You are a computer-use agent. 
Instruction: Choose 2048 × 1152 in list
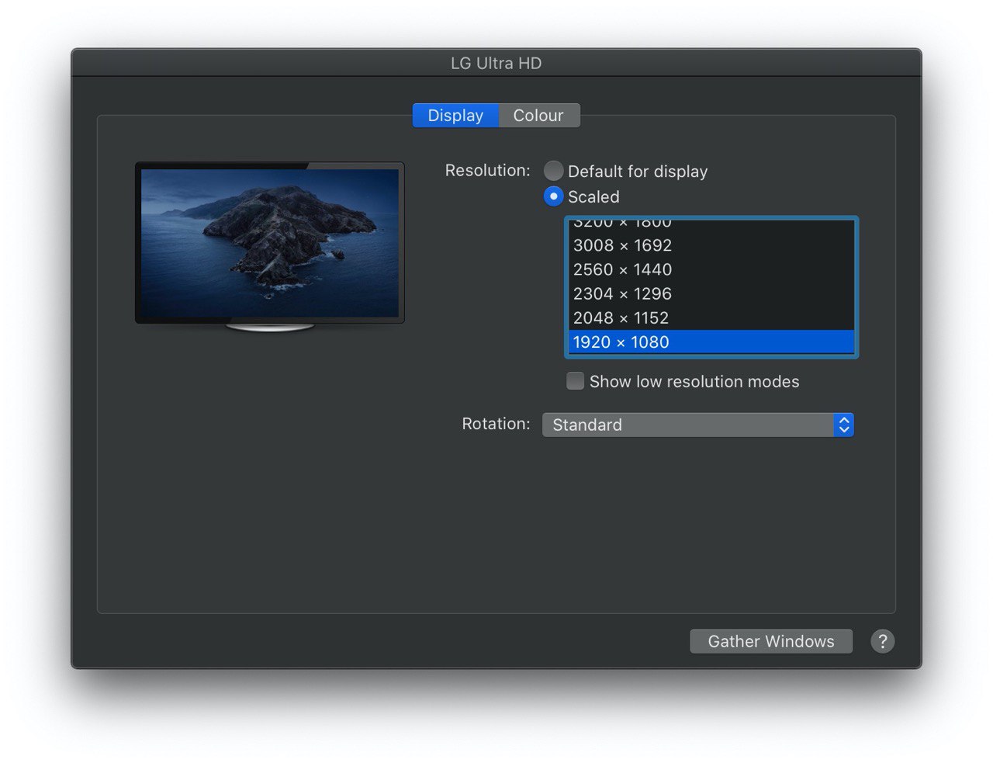click(x=711, y=317)
